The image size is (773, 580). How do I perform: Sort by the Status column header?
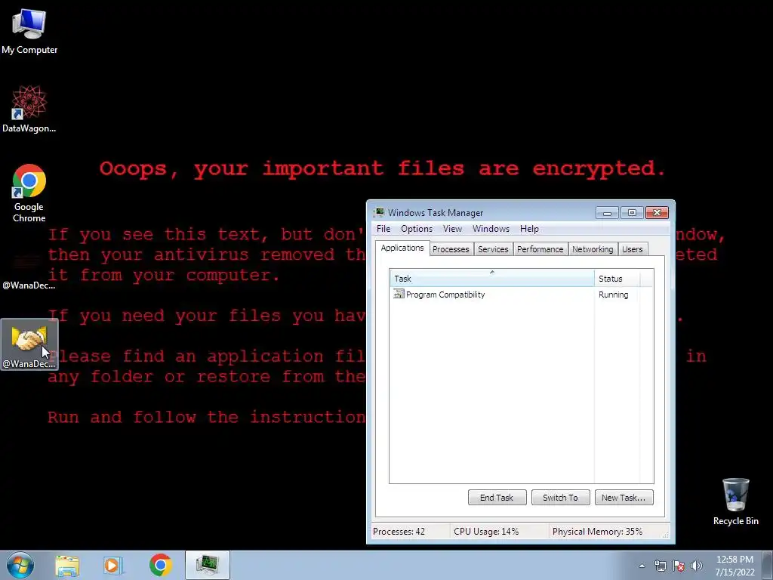[x=617, y=279]
